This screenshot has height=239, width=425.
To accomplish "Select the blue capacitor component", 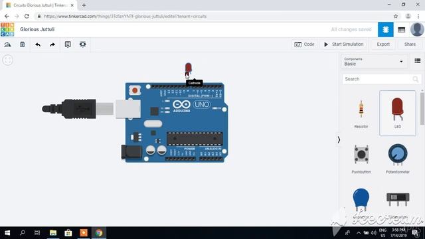I will pos(361,200).
